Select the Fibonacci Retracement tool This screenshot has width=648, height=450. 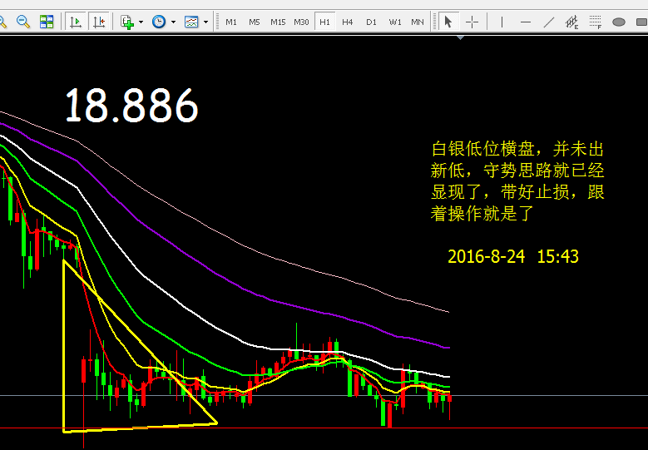(596, 22)
